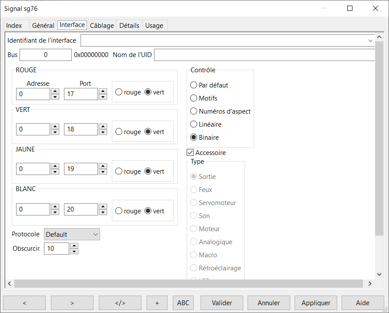Select the Motifs control option

[194, 98]
